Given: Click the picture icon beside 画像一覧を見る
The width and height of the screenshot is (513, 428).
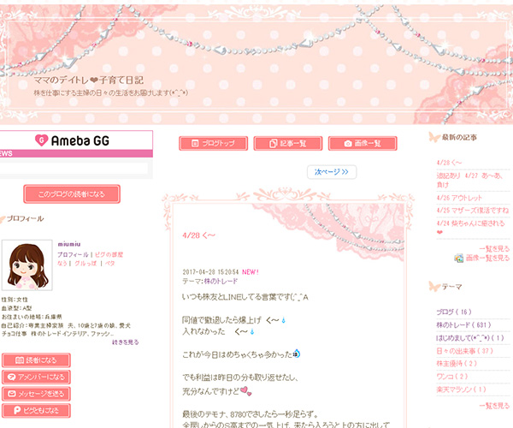Looking at the screenshot, I should click(459, 257).
